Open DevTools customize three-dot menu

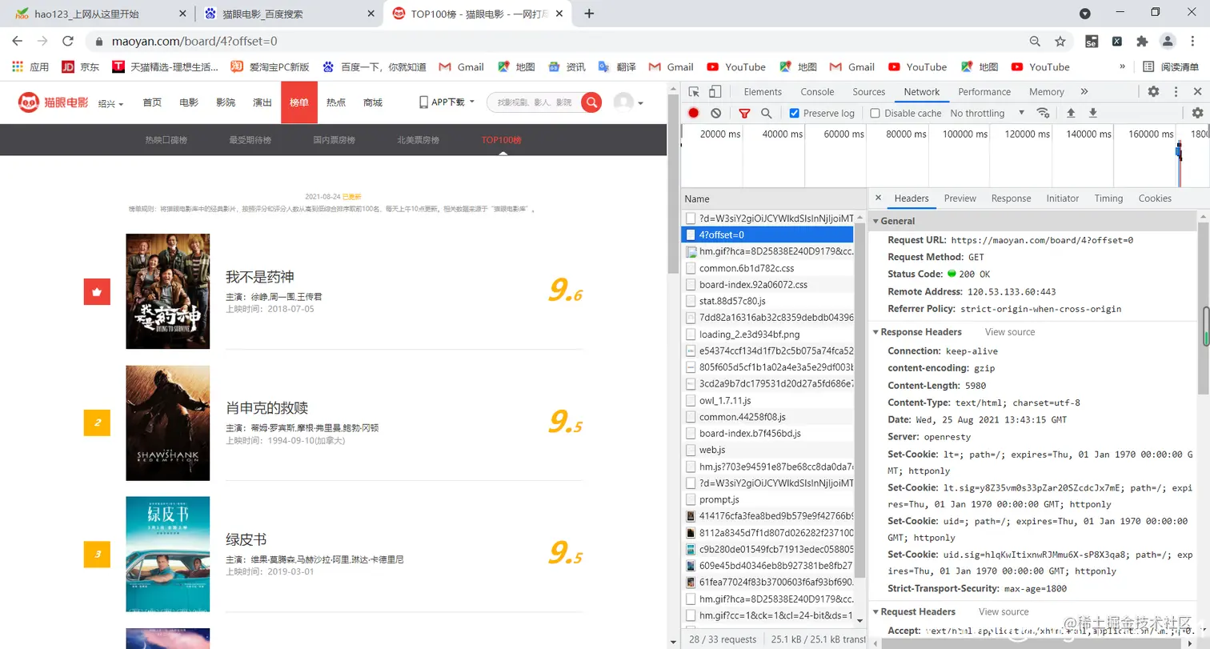coord(1176,91)
